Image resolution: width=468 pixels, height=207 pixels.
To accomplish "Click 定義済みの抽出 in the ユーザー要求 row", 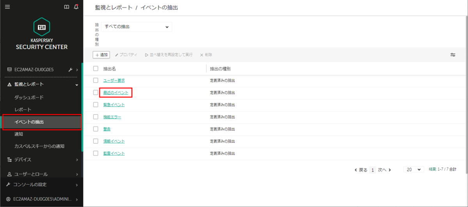I will pyautogui.click(x=222, y=81).
